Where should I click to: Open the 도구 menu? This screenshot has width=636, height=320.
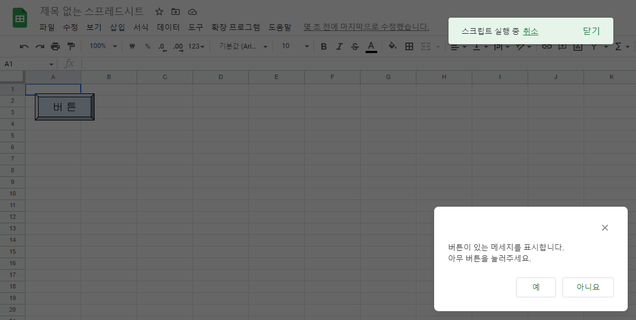196,27
